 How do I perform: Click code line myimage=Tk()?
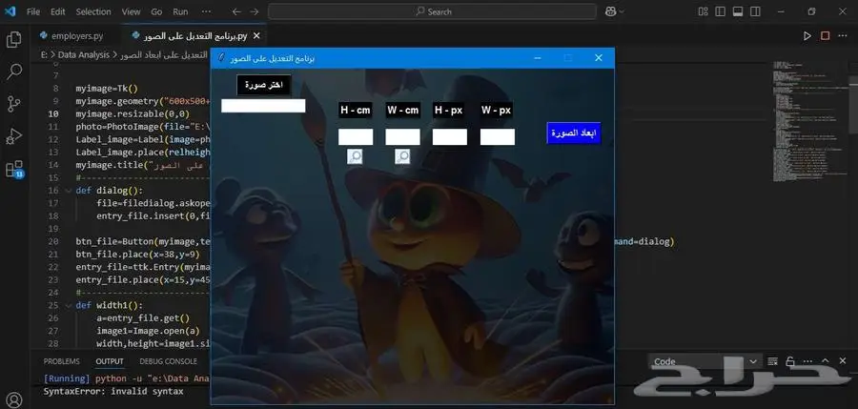(107, 88)
